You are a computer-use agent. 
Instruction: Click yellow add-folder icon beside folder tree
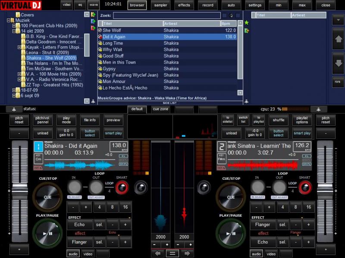[93, 15]
